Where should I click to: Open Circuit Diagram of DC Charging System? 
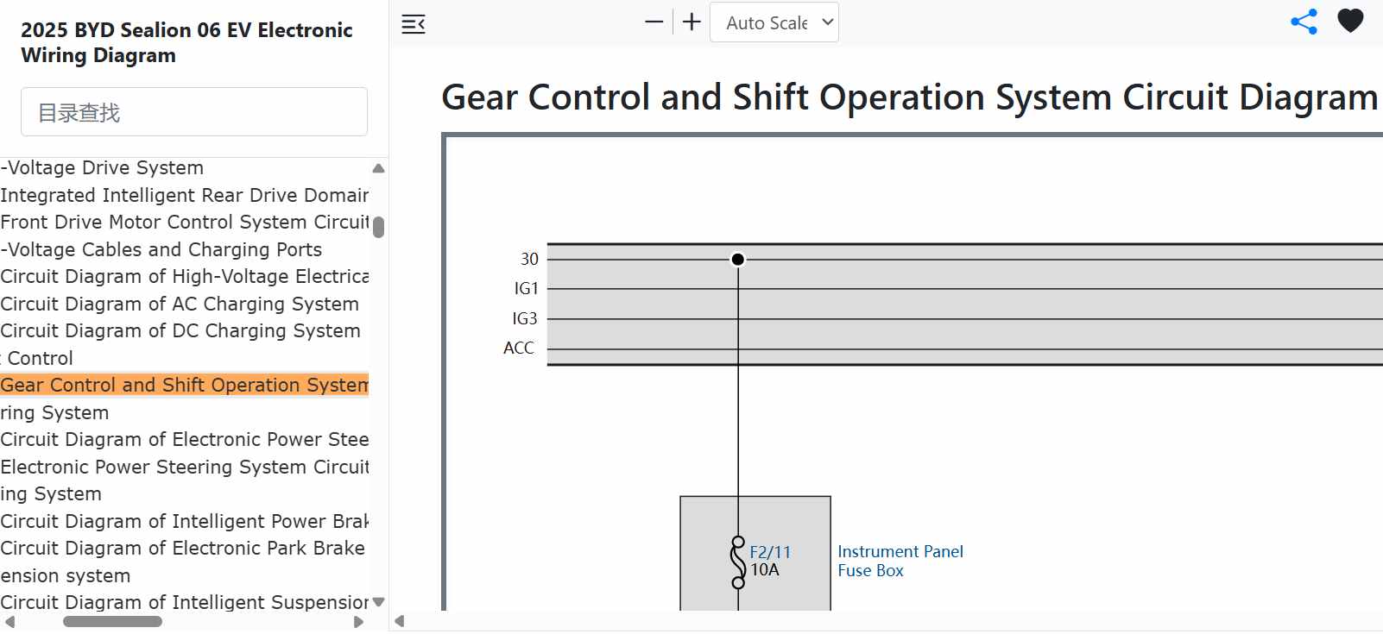[180, 331]
